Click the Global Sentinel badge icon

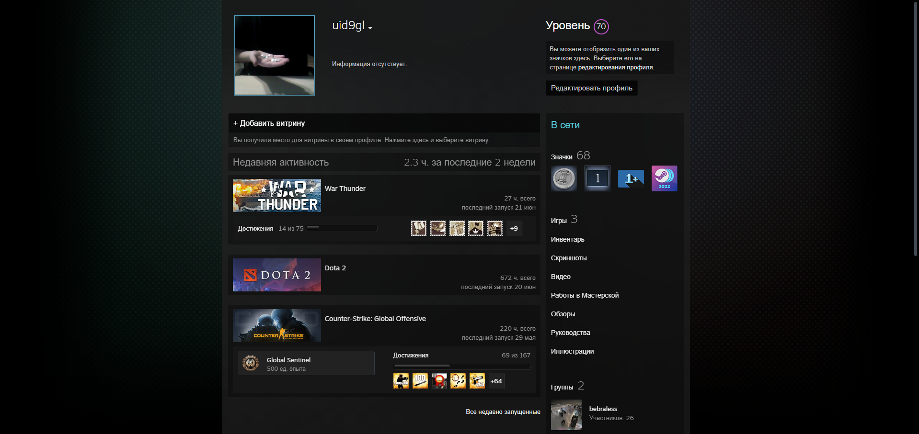click(x=251, y=363)
